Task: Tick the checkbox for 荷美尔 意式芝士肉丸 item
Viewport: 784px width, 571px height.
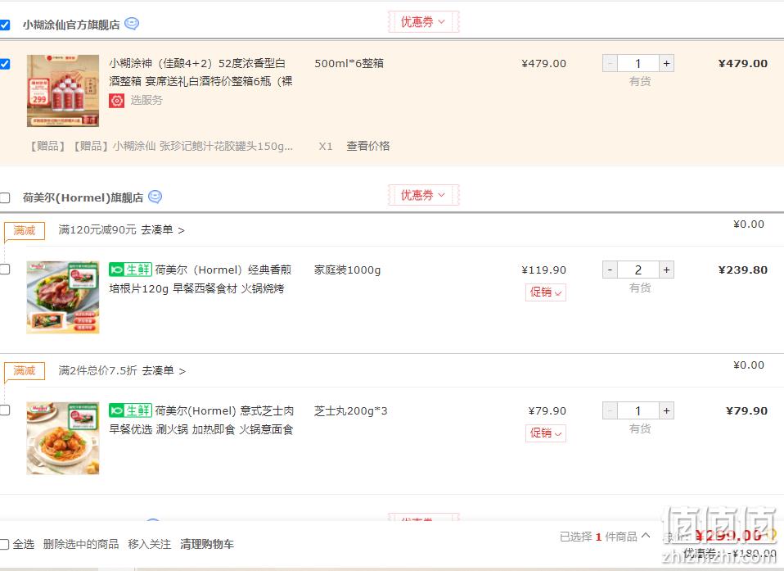Action: pos(5,410)
